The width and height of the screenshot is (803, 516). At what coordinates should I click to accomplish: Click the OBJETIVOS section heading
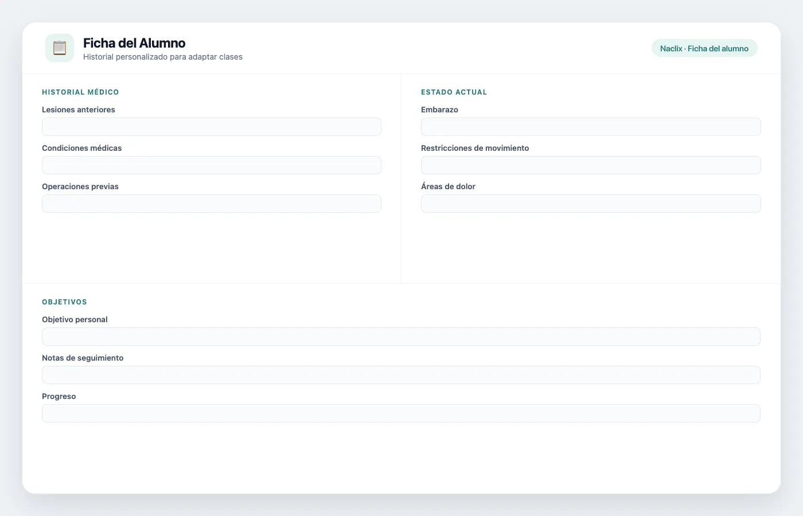[x=65, y=302]
